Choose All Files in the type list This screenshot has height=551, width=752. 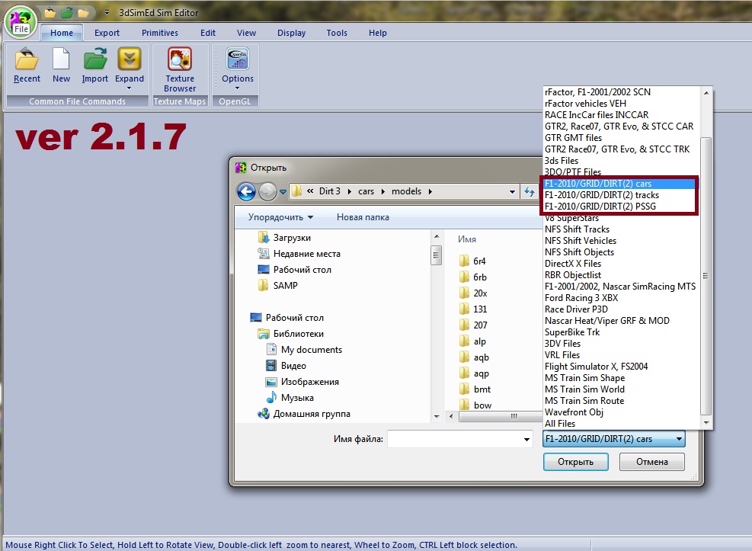560,424
